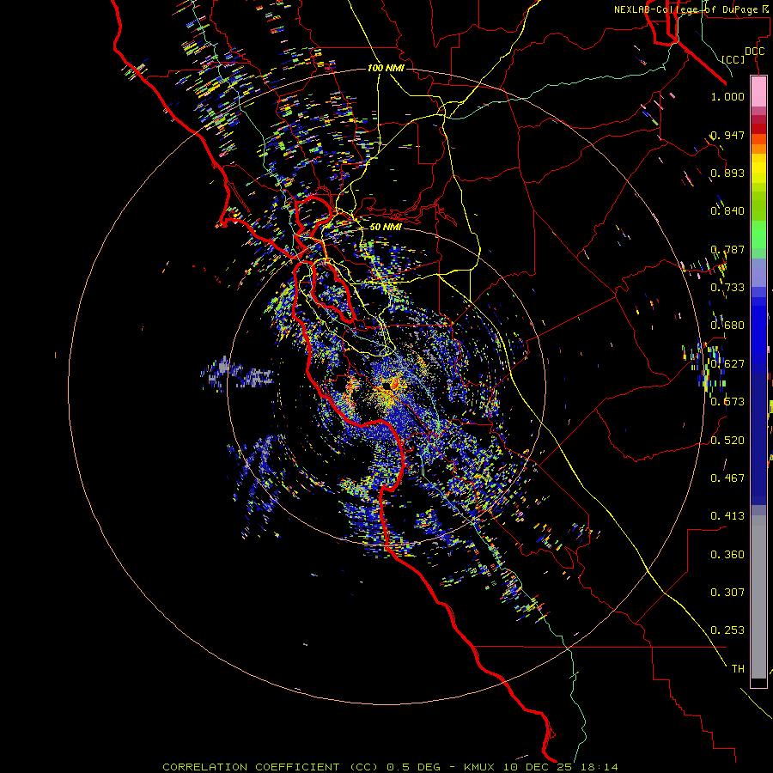The height and width of the screenshot is (773, 773).
Task: Click the [CC] label above the color bar
Action: [x=733, y=59]
